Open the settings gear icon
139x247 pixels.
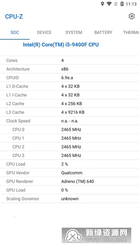pos(132,16)
